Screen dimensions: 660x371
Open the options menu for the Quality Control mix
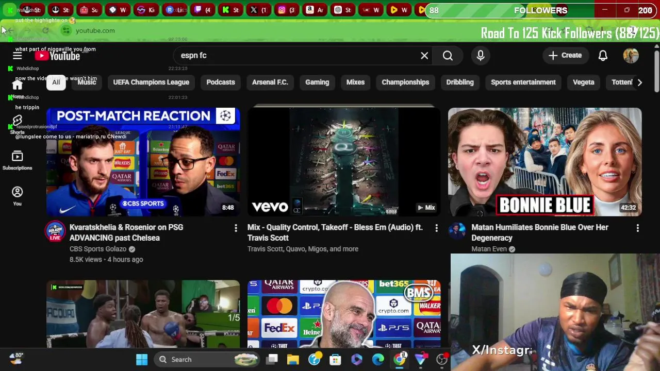coord(436,228)
